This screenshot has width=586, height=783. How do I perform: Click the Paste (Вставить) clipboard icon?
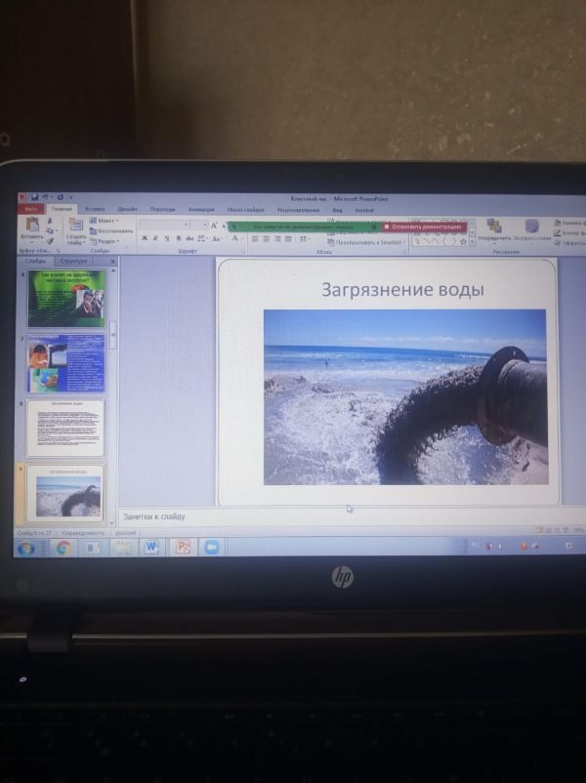[x=31, y=228]
